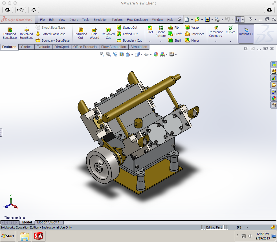Select the Hole Wizard tool
The image size is (277, 242).
[94, 32]
